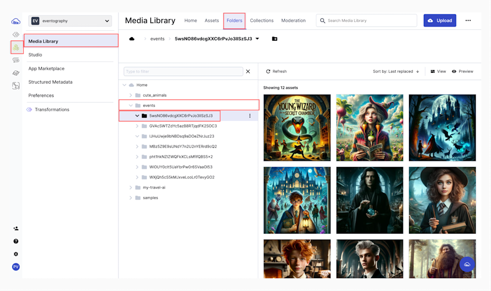The height and width of the screenshot is (291, 491).
Task: Focus the Search Media Library field
Action: [x=366, y=21]
